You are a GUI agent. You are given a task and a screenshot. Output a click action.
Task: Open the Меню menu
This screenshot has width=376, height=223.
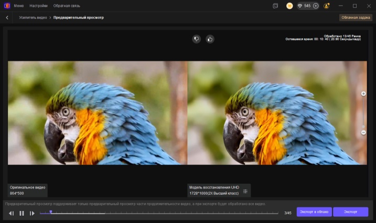tap(18, 6)
